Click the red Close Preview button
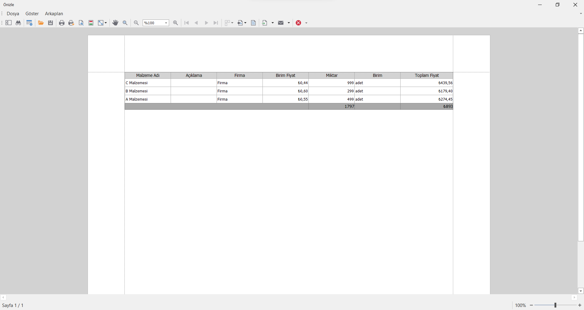584x310 pixels. (x=298, y=23)
